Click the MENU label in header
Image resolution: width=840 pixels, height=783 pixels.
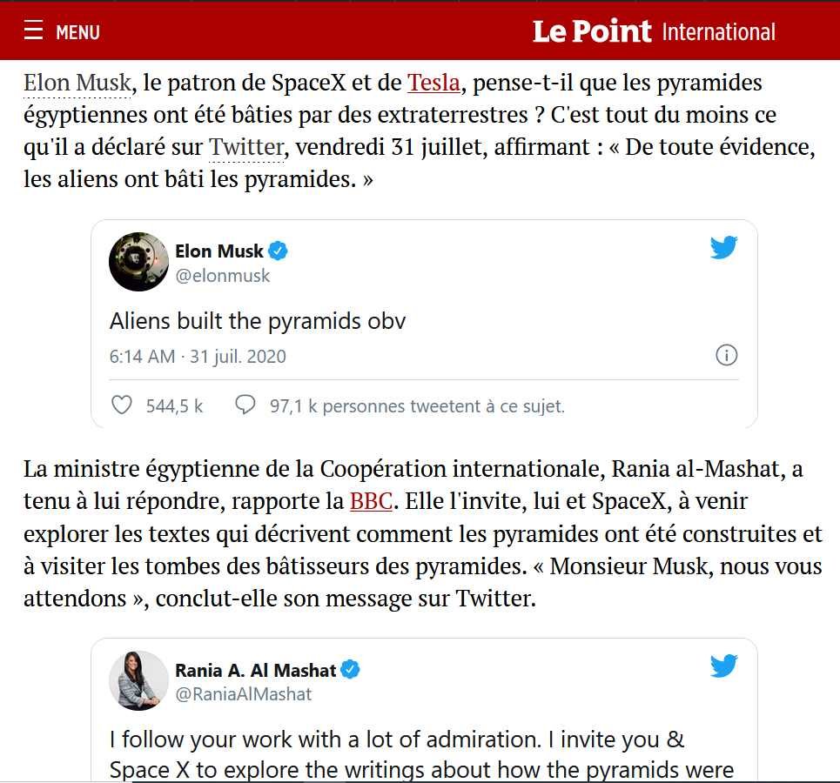77,33
